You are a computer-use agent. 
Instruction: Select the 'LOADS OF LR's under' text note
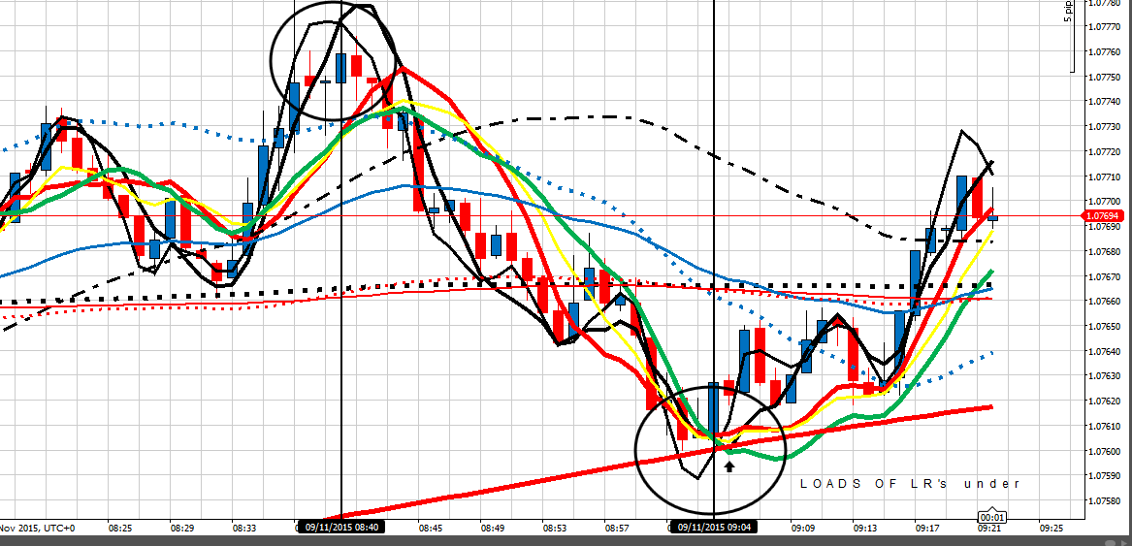(909, 483)
